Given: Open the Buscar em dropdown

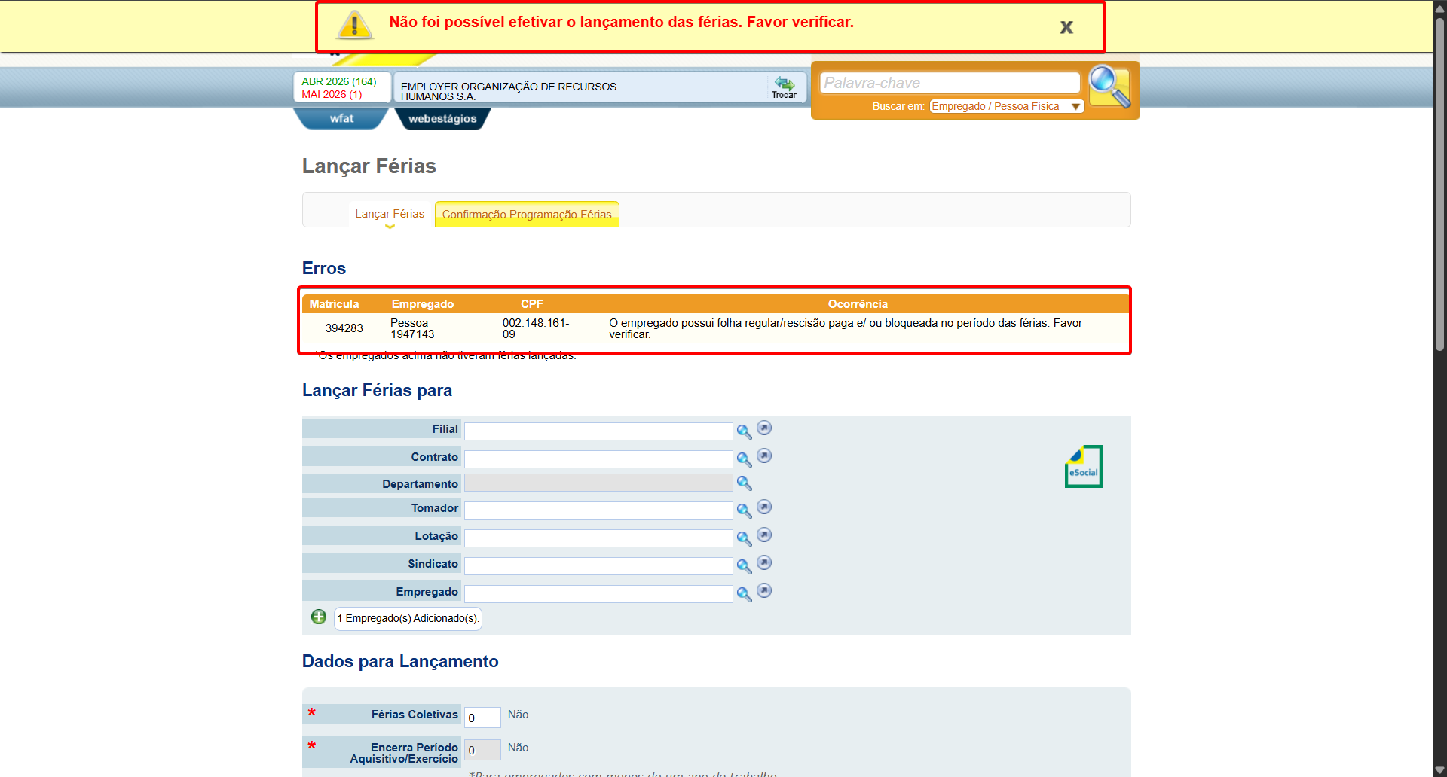Looking at the screenshot, I should tap(1006, 106).
